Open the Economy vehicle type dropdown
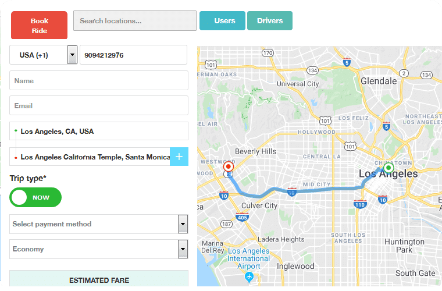This screenshot has height=291, width=442. tap(99, 249)
